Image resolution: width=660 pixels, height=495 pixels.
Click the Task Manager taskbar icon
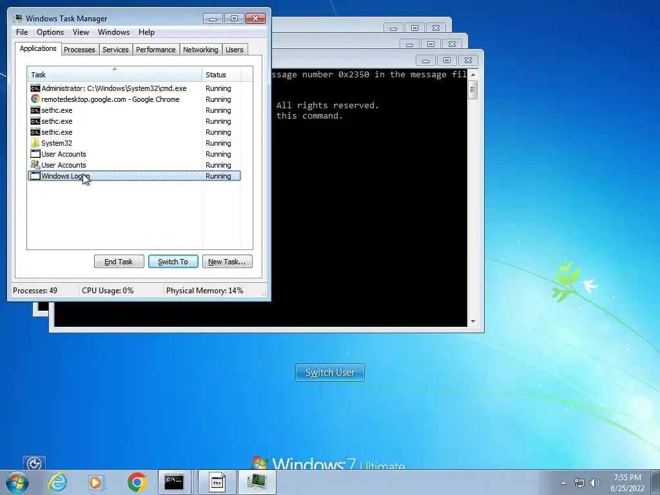click(x=257, y=482)
